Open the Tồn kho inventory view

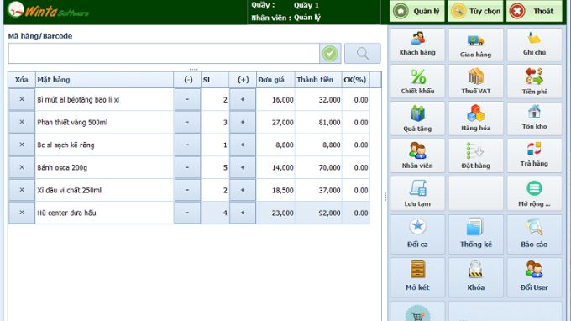(x=534, y=118)
